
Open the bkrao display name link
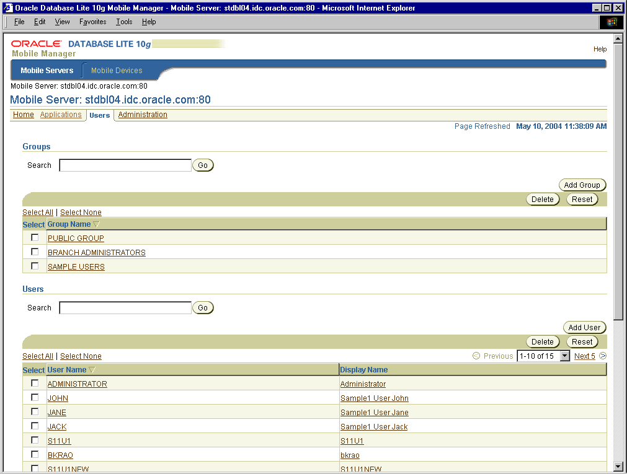350,455
